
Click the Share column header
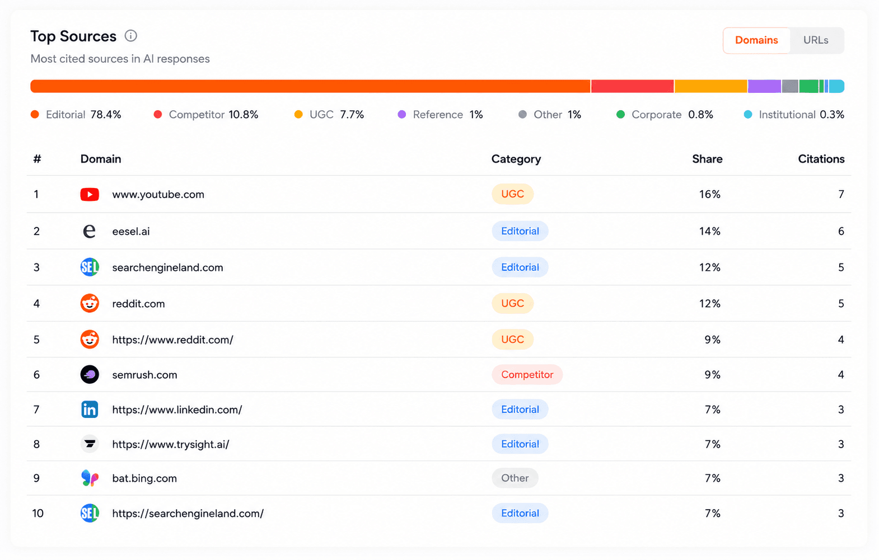point(707,159)
